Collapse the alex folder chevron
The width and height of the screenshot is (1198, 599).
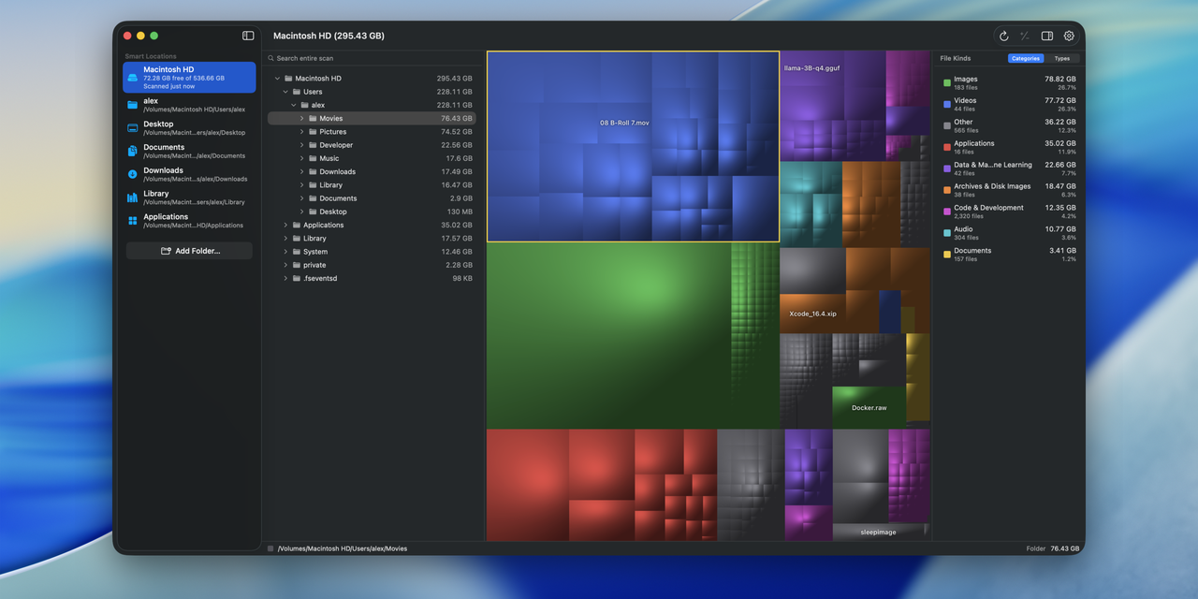[293, 106]
